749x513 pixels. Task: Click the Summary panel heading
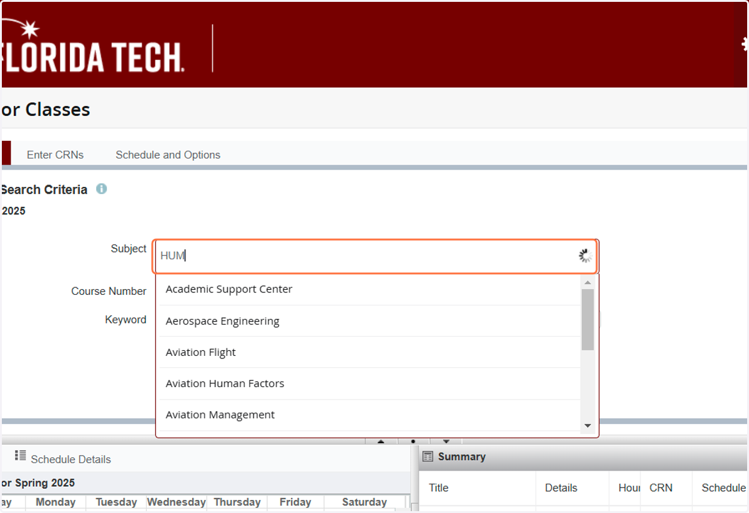[x=462, y=456]
